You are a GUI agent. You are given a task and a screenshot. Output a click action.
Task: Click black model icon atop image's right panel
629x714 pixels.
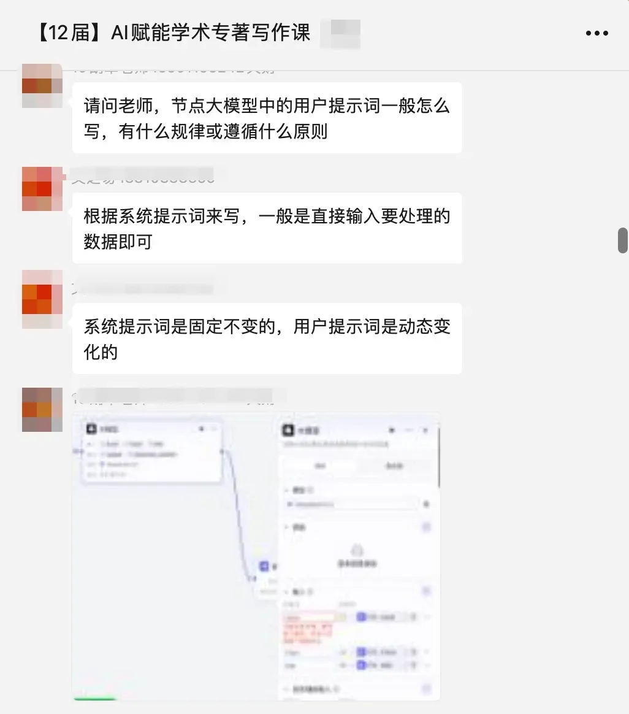pos(288,430)
